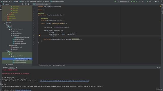The width and height of the screenshot is (163, 91).
Task: Open CarsControllerTest in project tree
Action: (x=19, y=63)
